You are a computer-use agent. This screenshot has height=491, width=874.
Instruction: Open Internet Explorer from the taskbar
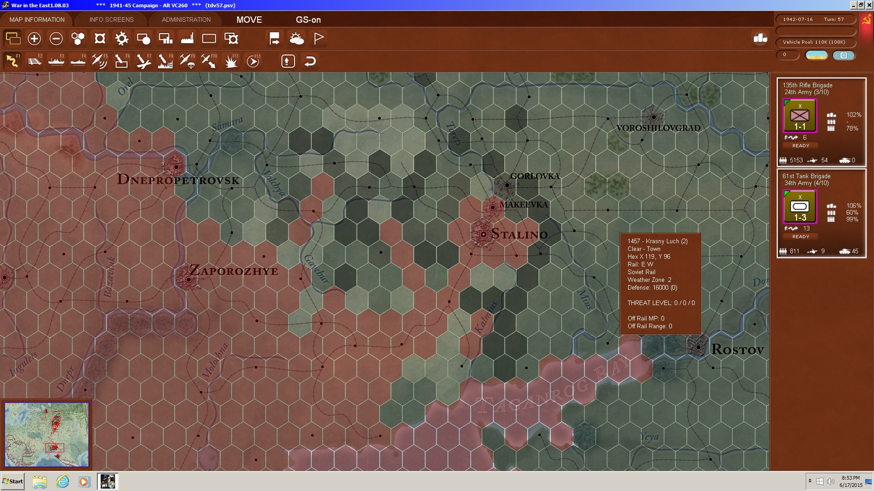point(62,481)
